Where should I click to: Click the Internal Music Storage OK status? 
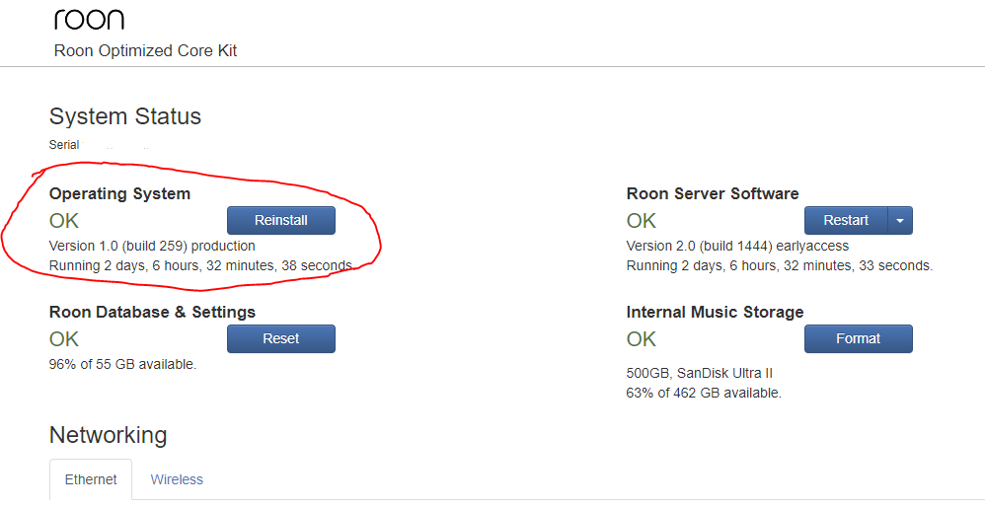pos(642,339)
